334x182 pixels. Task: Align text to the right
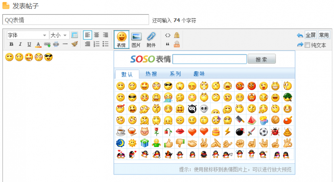(x=106, y=35)
